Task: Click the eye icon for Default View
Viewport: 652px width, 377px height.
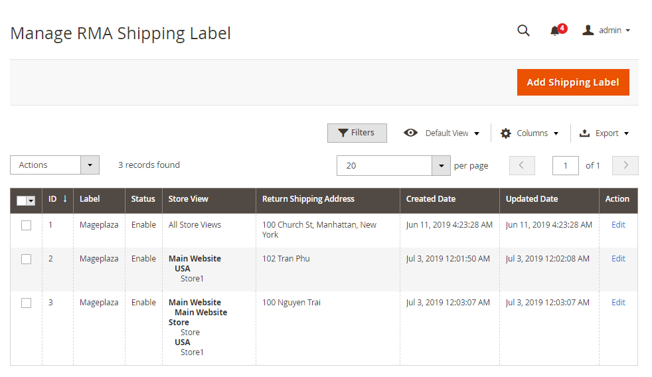Action: tap(411, 133)
